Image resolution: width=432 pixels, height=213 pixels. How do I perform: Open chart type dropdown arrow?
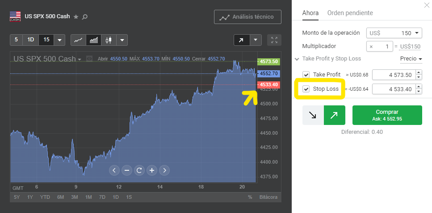122,40
